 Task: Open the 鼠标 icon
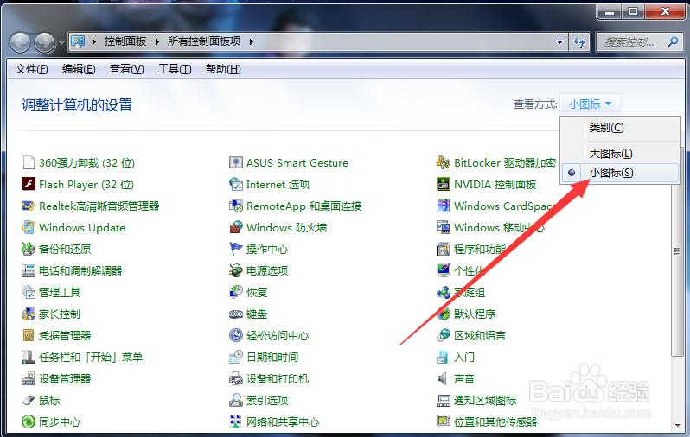coord(29,400)
